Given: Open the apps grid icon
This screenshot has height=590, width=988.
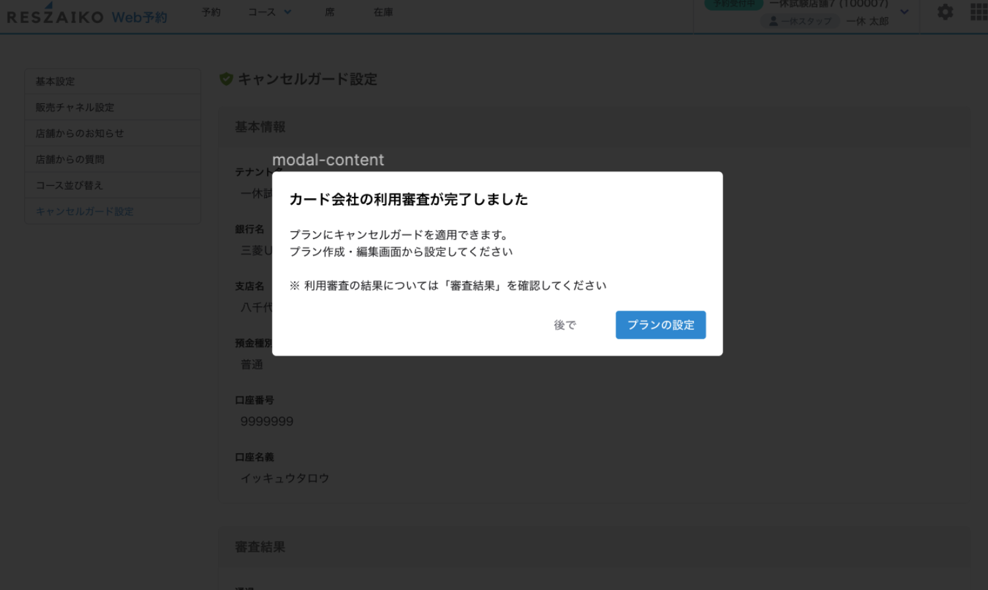Looking at the screenshot, I should [x=979, y=12].
